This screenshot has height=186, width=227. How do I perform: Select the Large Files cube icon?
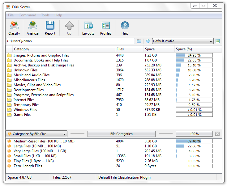[x=9, y=146]
